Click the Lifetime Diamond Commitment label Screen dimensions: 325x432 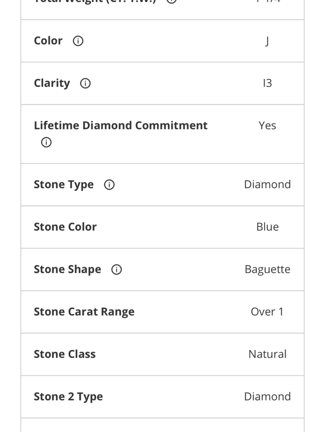(x=121, y=126)
